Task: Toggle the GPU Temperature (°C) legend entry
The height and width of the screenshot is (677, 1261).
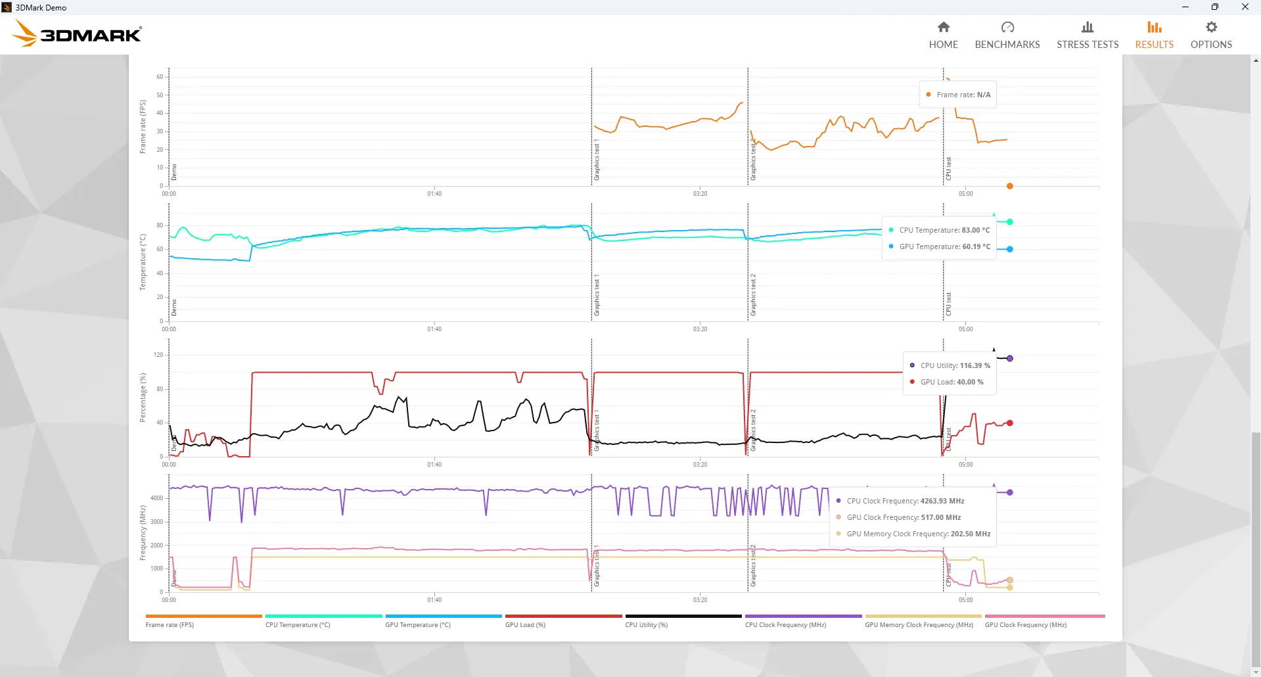Action: click(444, 621)
